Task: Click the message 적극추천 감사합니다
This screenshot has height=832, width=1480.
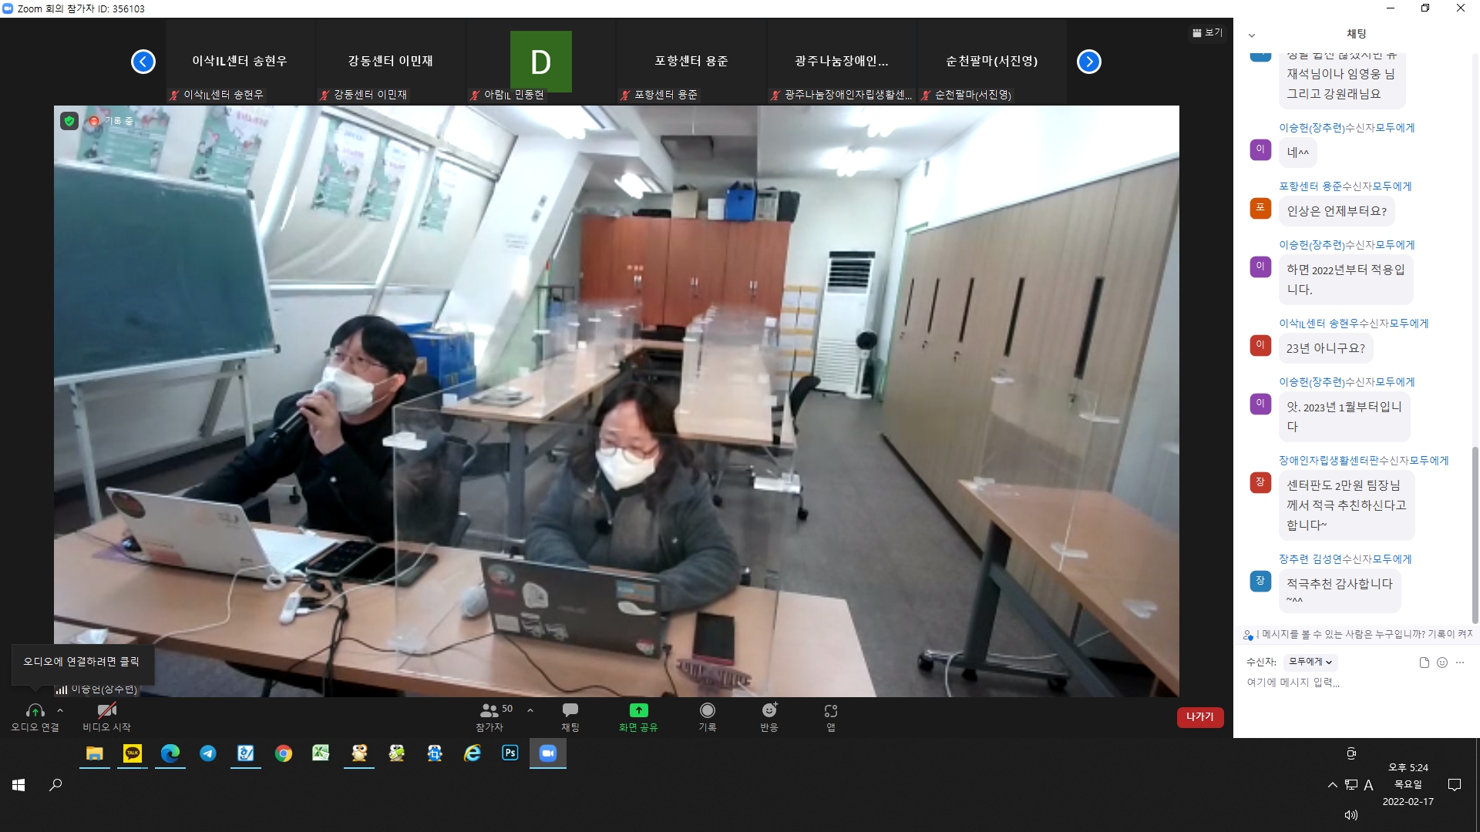Action: (x=1340, y=590)
